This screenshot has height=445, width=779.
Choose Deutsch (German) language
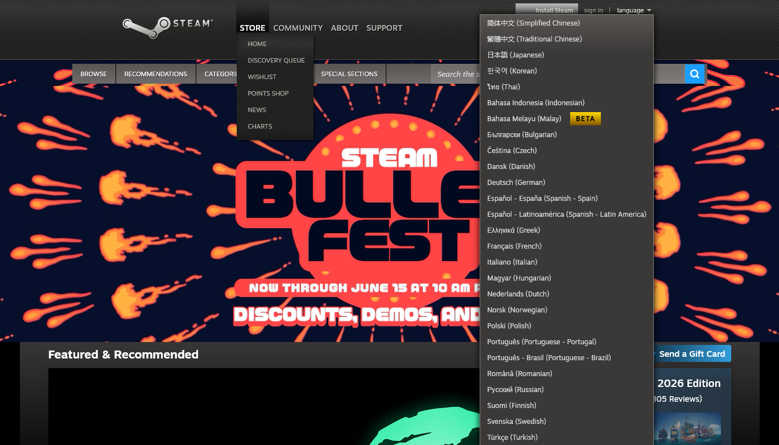(567, 183)
